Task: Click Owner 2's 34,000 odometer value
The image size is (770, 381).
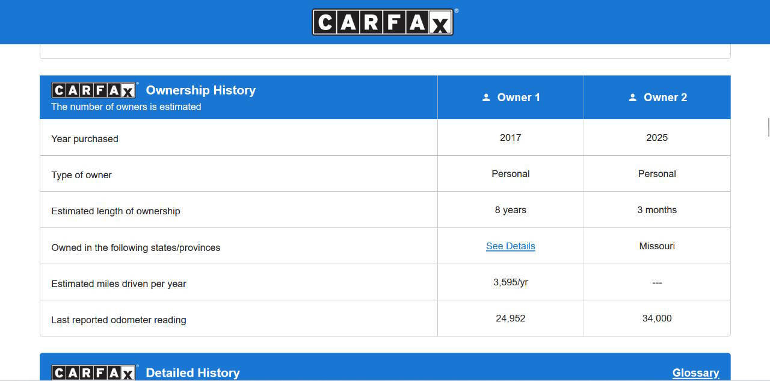Action: 657,318
